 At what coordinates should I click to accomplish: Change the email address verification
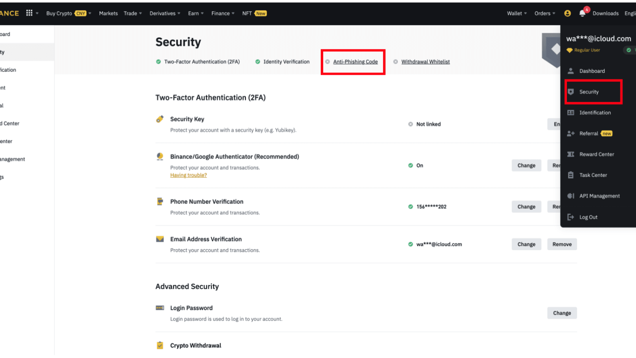tap(526, 244)
